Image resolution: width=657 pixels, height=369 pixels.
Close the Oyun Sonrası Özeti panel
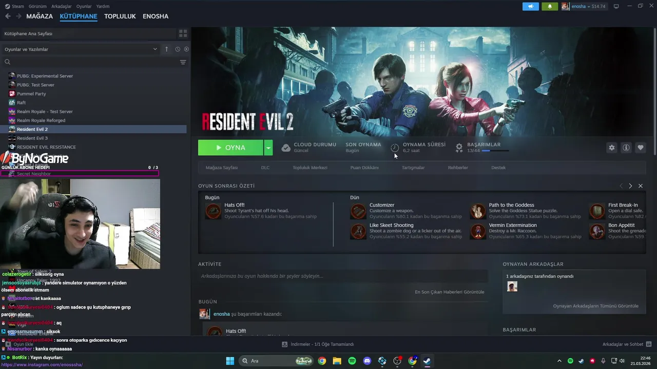click(641, 186)
